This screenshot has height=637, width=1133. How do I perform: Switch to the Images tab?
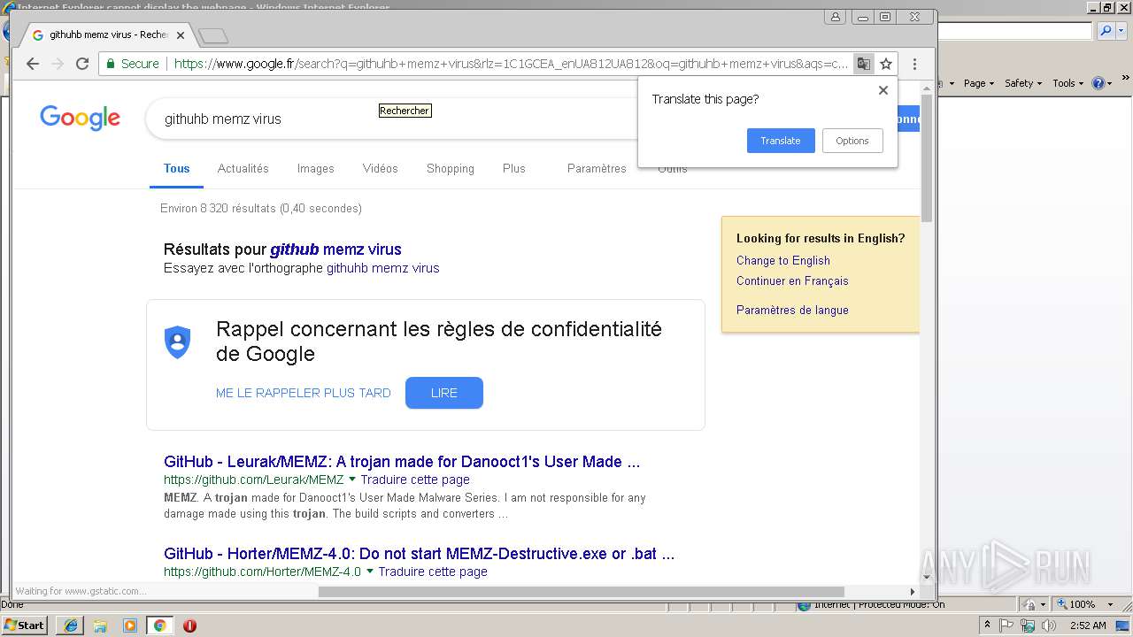pos(316,168)
